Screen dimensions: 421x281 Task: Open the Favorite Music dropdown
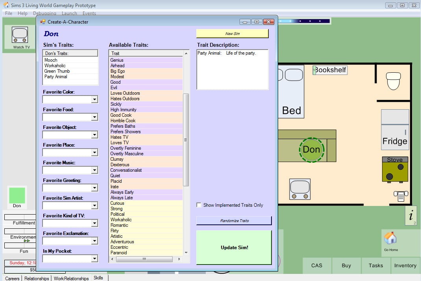94,171
